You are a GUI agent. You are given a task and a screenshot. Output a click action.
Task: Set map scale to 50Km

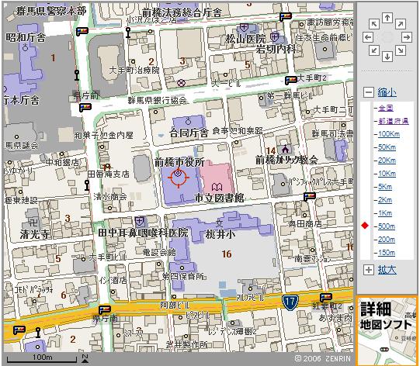387,147
